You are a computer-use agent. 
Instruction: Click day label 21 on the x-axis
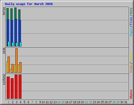point(86,102)
